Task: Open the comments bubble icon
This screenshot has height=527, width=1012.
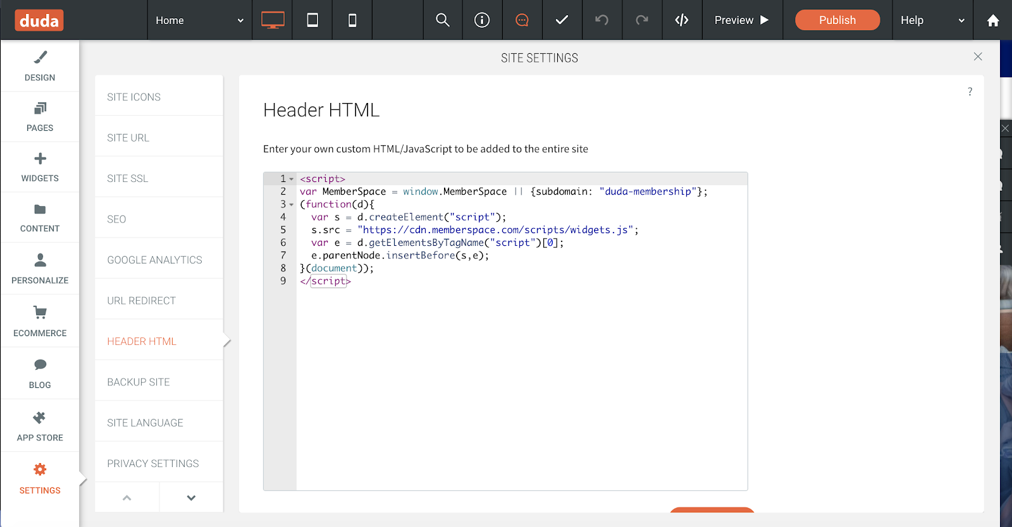Action: pyautogui.click(x=522, y=20)
